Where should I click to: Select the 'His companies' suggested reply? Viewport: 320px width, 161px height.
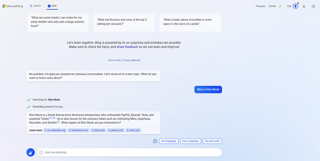[191, 141]
